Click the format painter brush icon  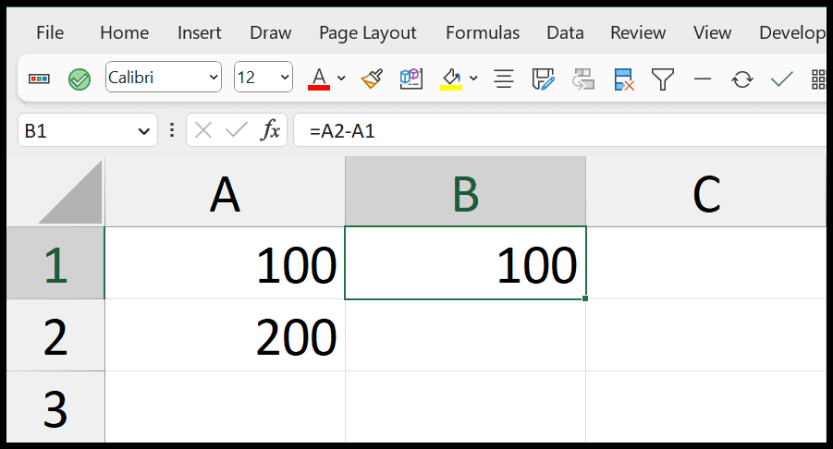(x=372, y=79)
